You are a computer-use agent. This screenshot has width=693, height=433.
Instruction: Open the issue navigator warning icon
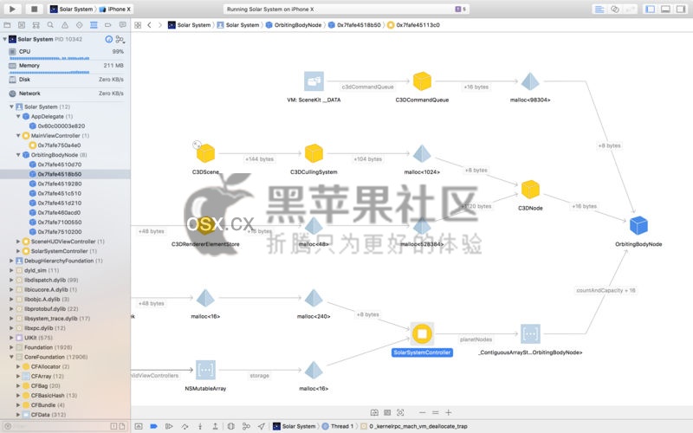point(65,25)
